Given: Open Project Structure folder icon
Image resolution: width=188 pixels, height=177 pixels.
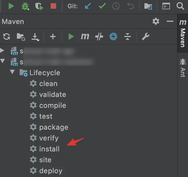Looking at the screenshot, I should click(148, 6).
